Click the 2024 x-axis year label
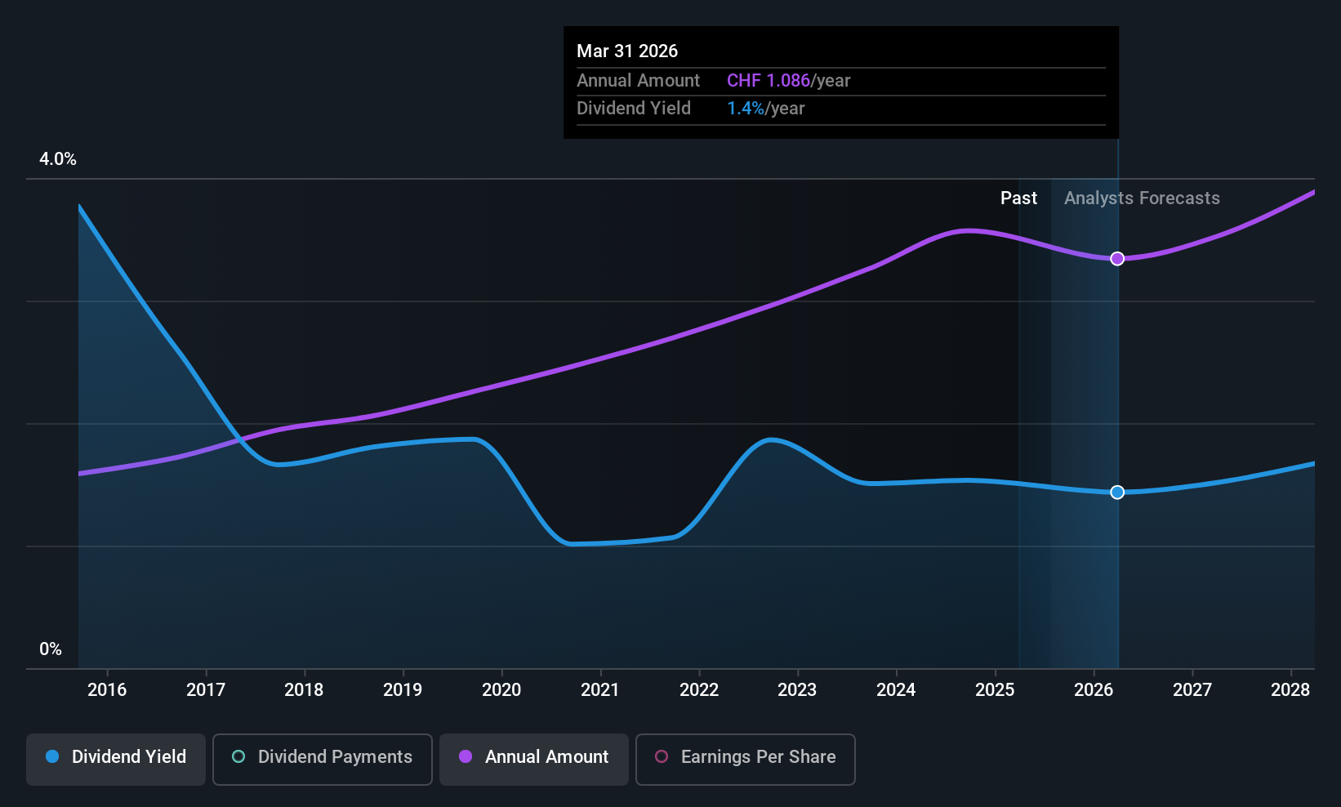This screenshot has height=807, width=1341. tap(896, 690)
